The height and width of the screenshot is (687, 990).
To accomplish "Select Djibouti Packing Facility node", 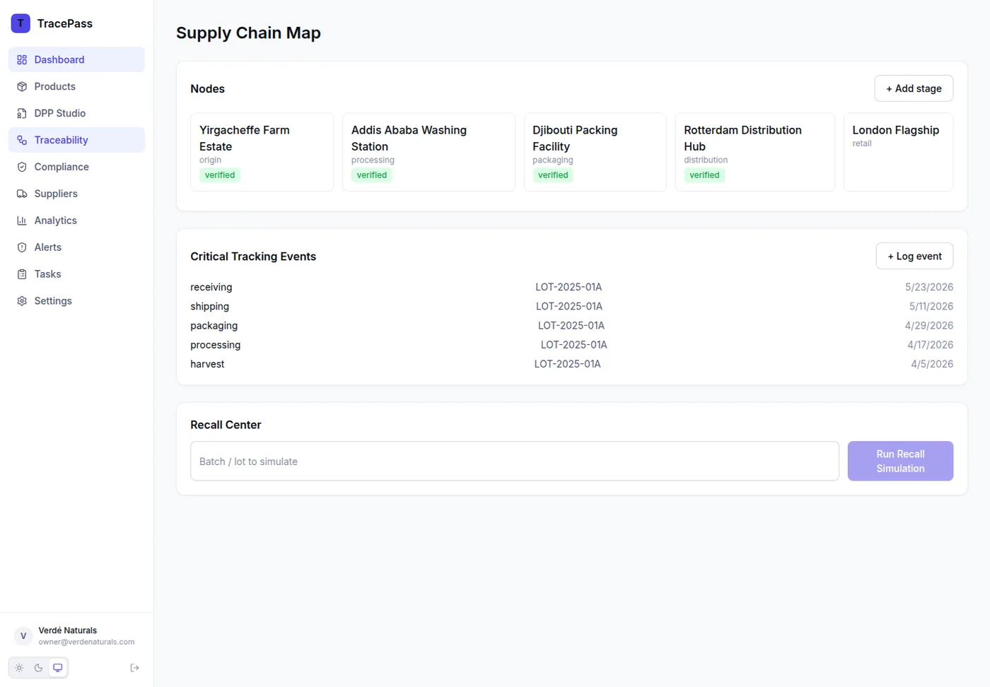I will 595,152.
